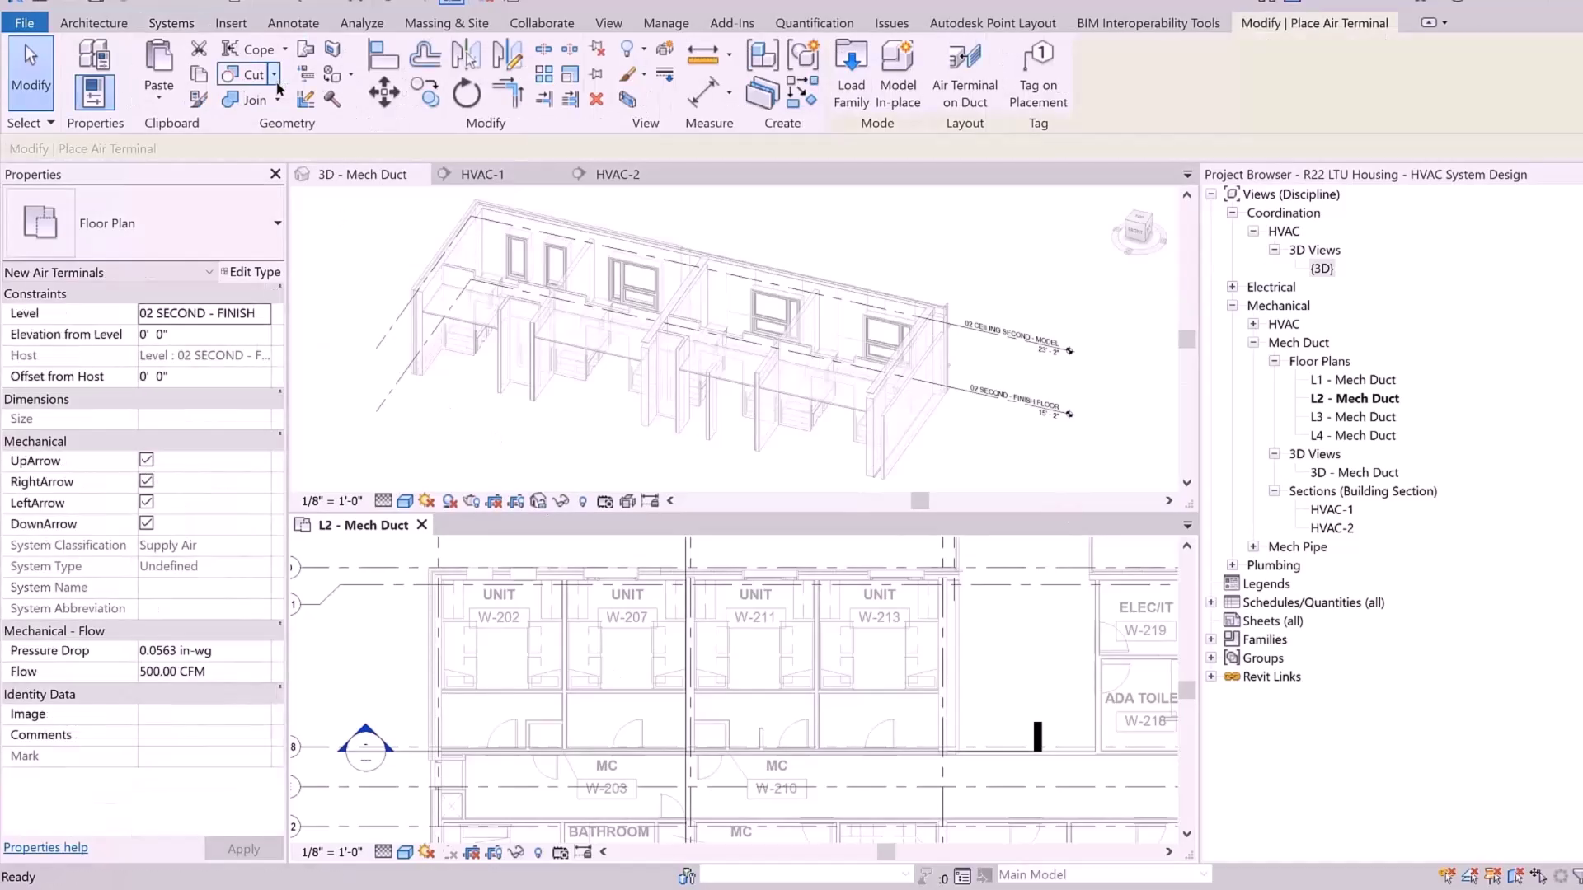Viewport: 1583px width, 890px height.
Task: Uncheck the UpArrow checkbox
Action: click(146, 460)
